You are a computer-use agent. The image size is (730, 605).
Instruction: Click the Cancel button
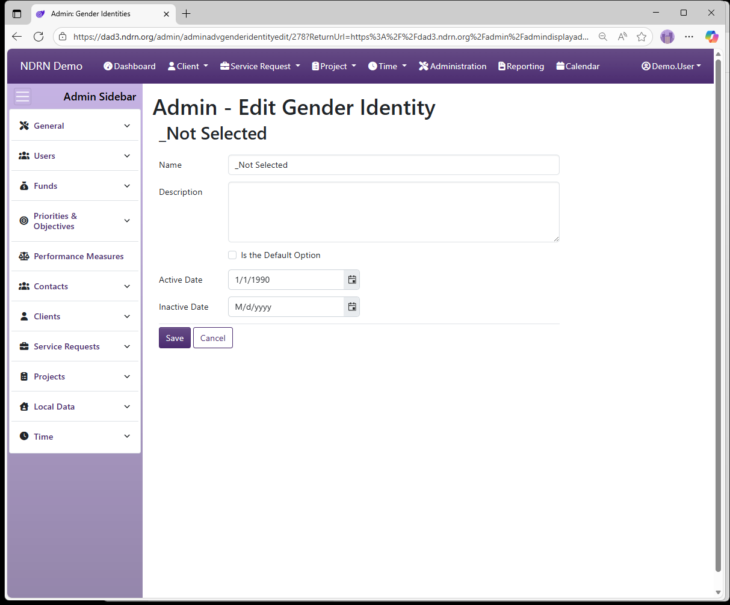coord(213,338)
